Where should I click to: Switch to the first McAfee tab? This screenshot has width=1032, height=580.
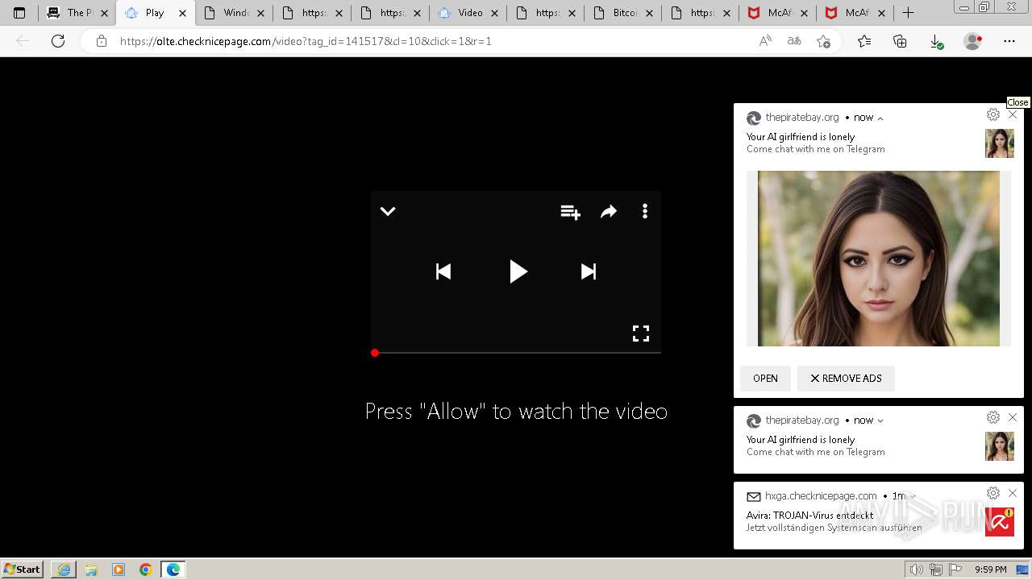[x=778, y=13]
